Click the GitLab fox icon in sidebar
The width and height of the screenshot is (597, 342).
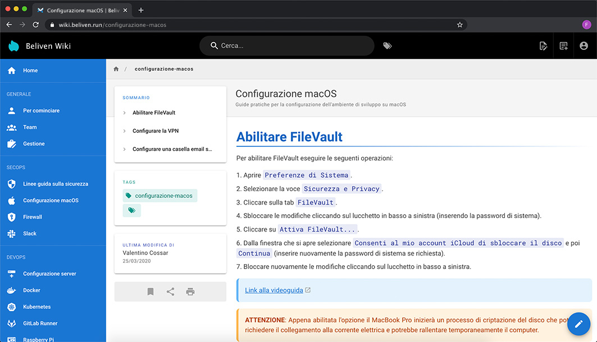pos(11,323)
